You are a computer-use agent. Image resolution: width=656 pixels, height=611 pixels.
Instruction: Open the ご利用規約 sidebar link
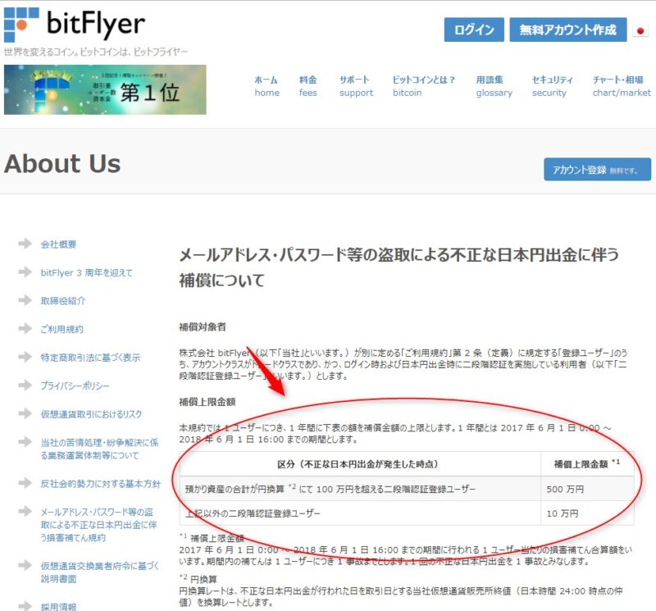tap(62, 330)
